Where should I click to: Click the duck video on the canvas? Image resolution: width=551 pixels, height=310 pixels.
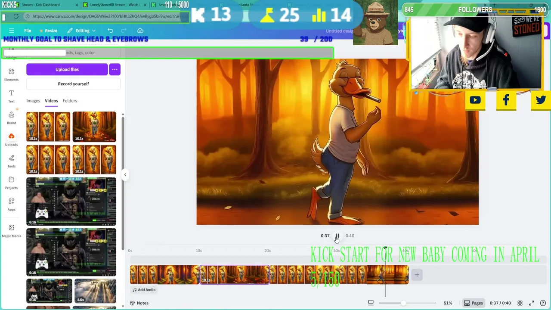(x=337, y=142)
